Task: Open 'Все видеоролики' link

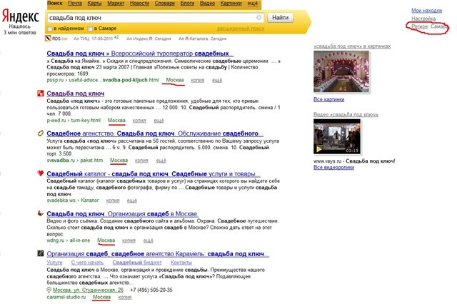Action: coord(333,168)
